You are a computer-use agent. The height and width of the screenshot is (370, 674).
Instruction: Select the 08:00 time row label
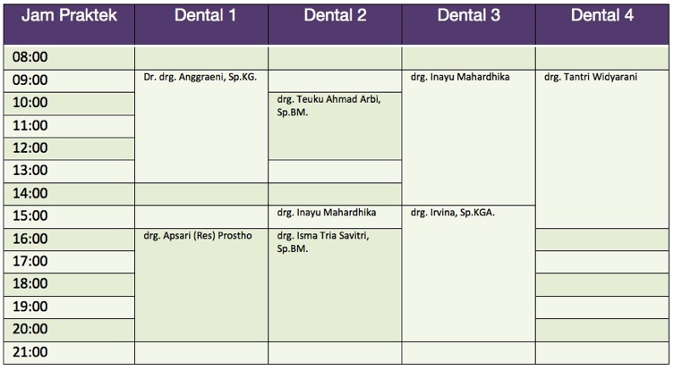pos(30,57)
